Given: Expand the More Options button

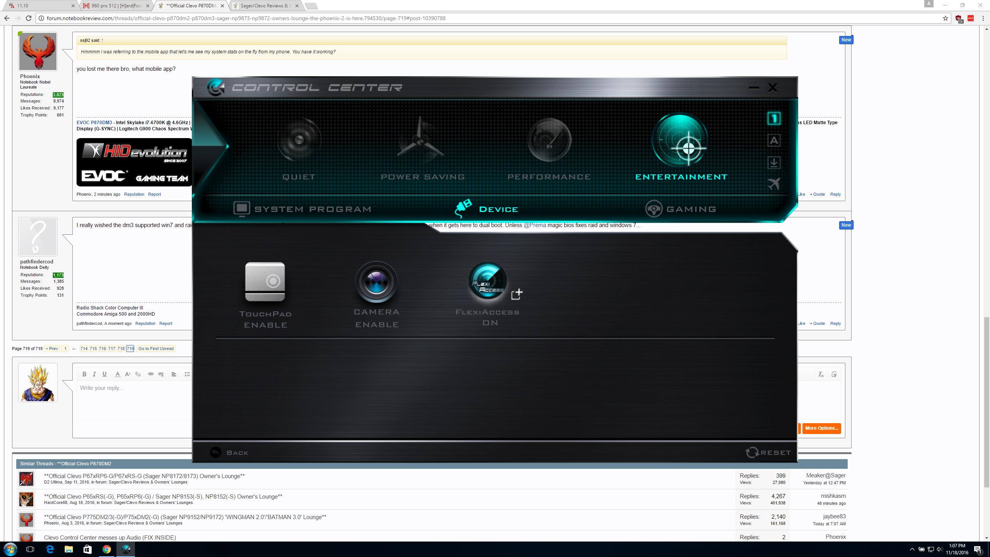Looking at the screenshot, I should click(x=821, y=428).
